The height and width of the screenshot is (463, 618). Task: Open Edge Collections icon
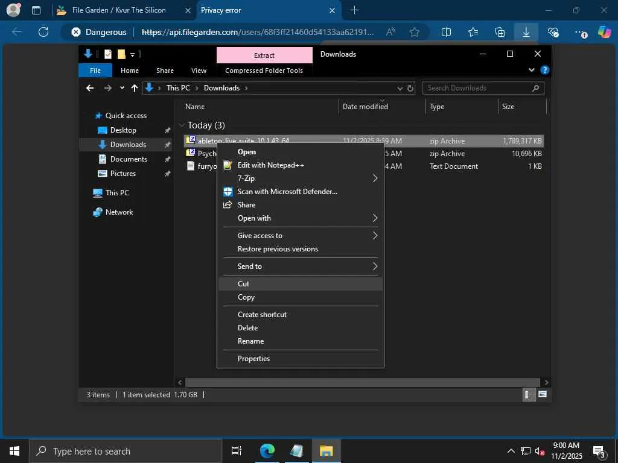pyautogui.click(x=499, y=32)
